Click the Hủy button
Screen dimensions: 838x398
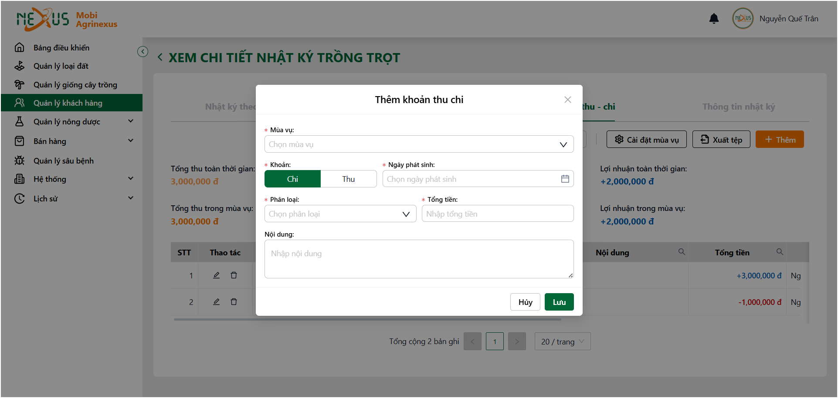525,302
